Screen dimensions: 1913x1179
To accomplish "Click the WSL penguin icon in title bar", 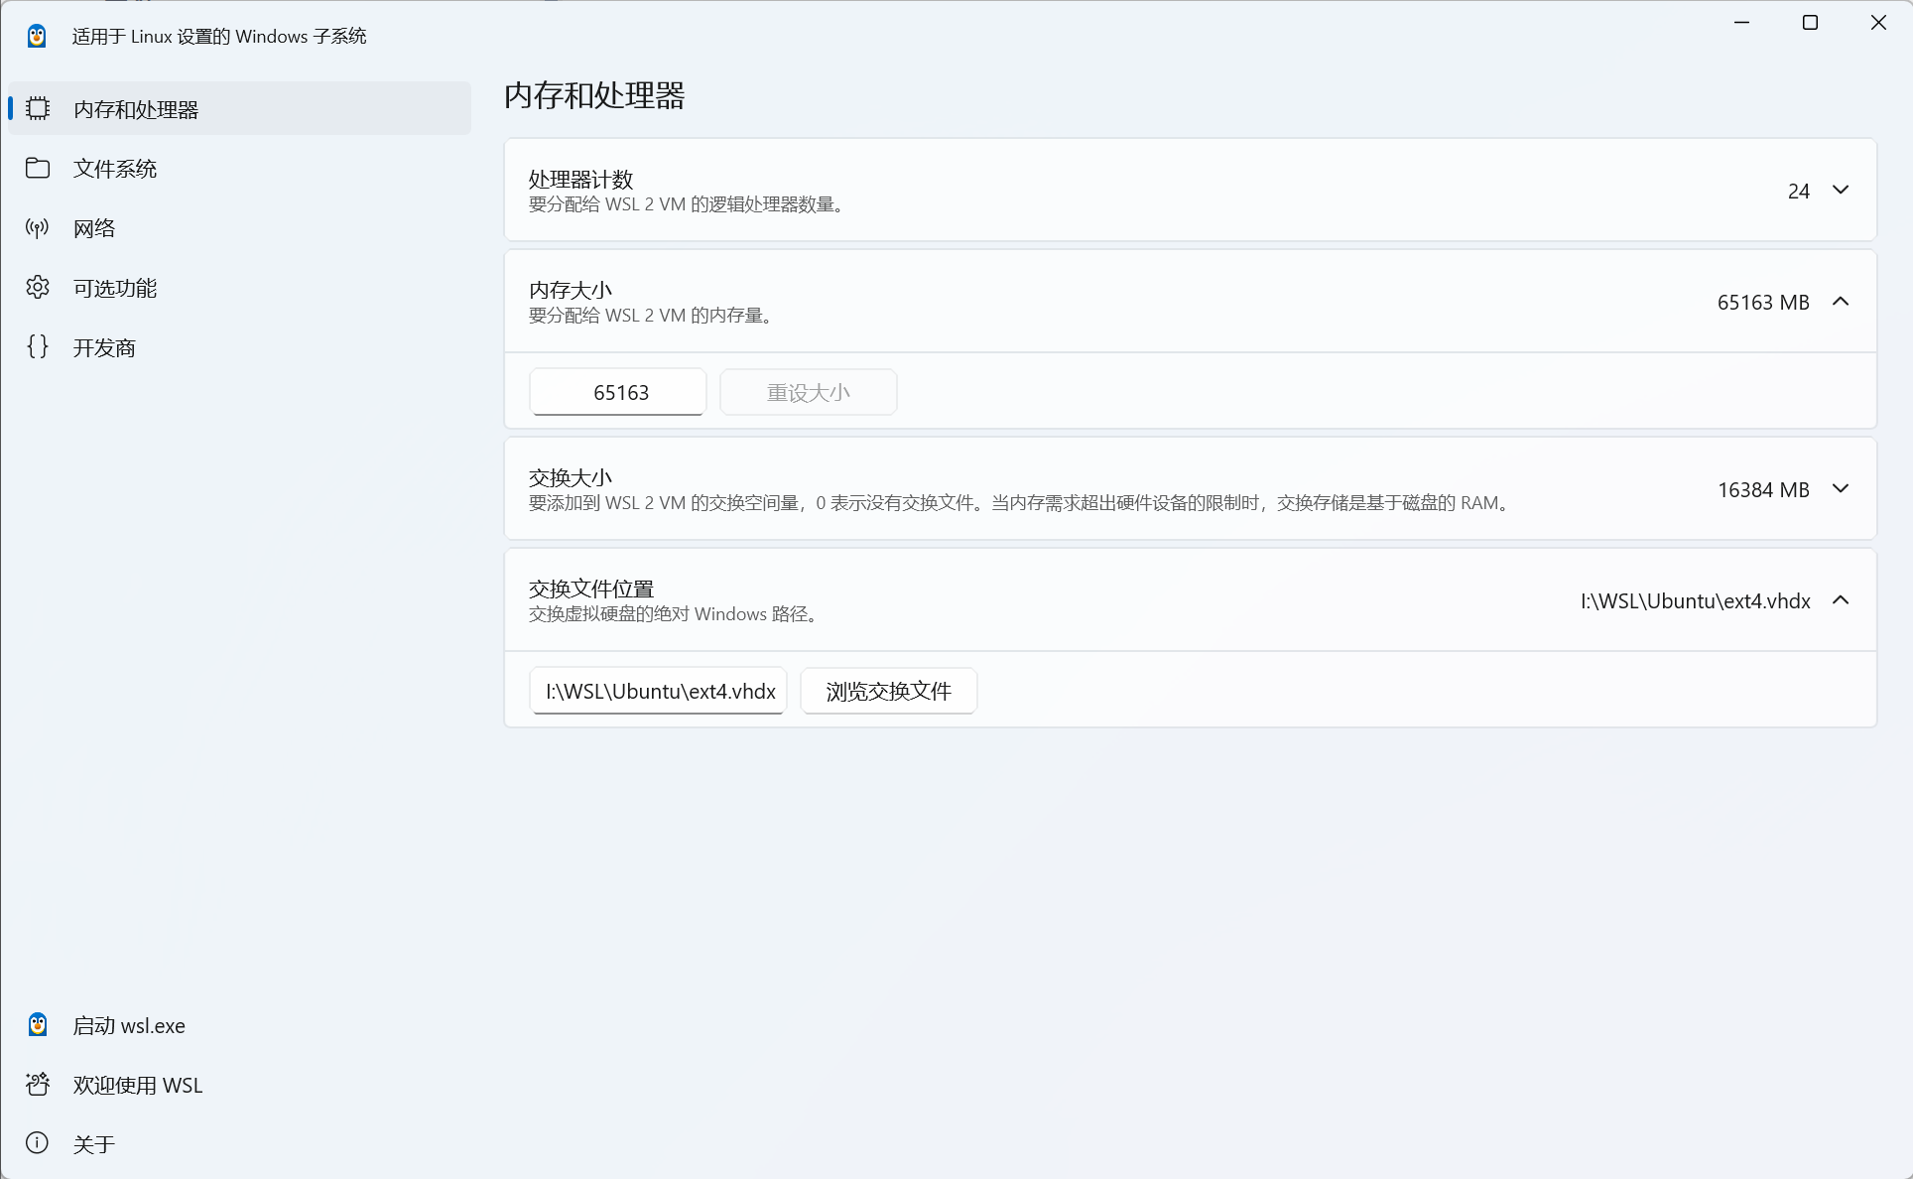I will [x=37, y=35].
